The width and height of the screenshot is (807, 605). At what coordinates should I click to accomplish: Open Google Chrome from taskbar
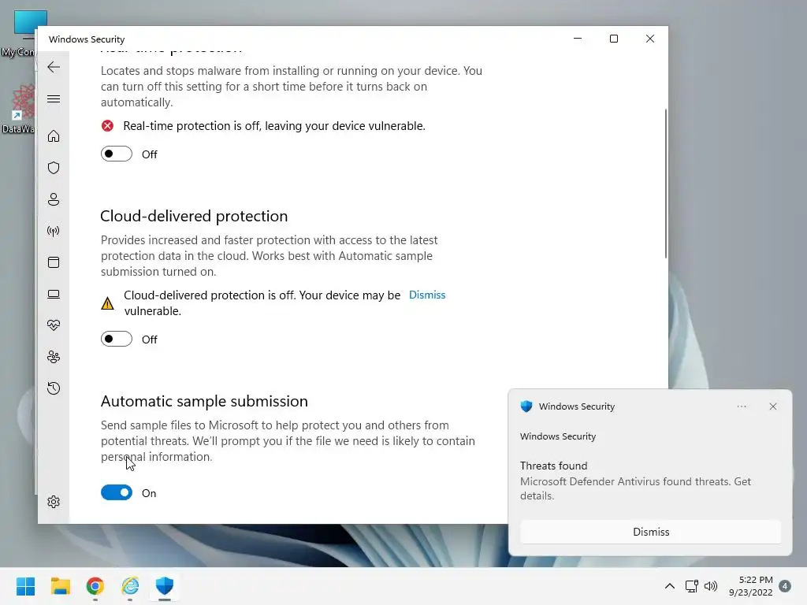[95, 586]
